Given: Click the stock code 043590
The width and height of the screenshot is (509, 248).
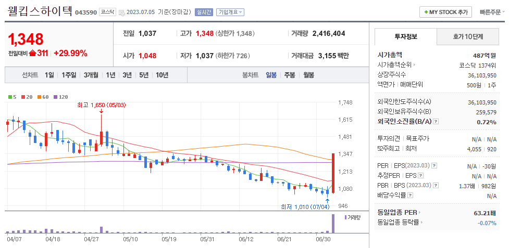Looking at the screenshot, I should coord(85,12).
